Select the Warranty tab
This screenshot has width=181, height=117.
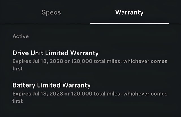[x=129, y=12]
